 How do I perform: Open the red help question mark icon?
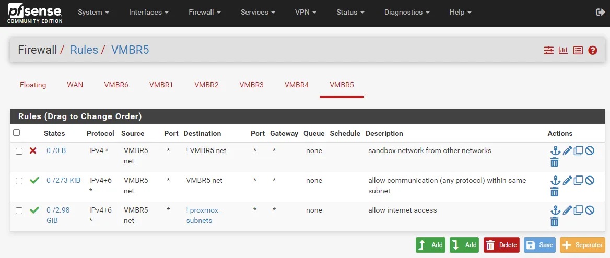click(592, 50)
